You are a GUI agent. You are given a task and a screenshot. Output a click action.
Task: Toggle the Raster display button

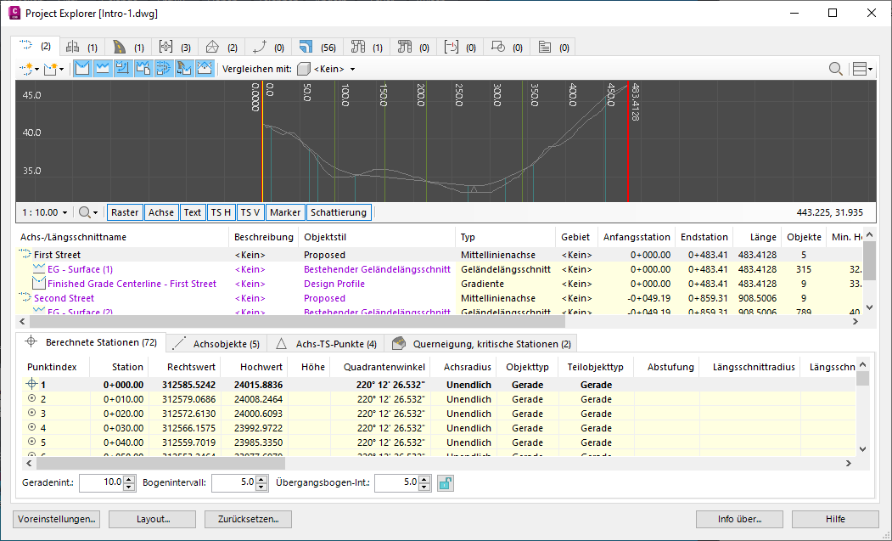point(125,211)
